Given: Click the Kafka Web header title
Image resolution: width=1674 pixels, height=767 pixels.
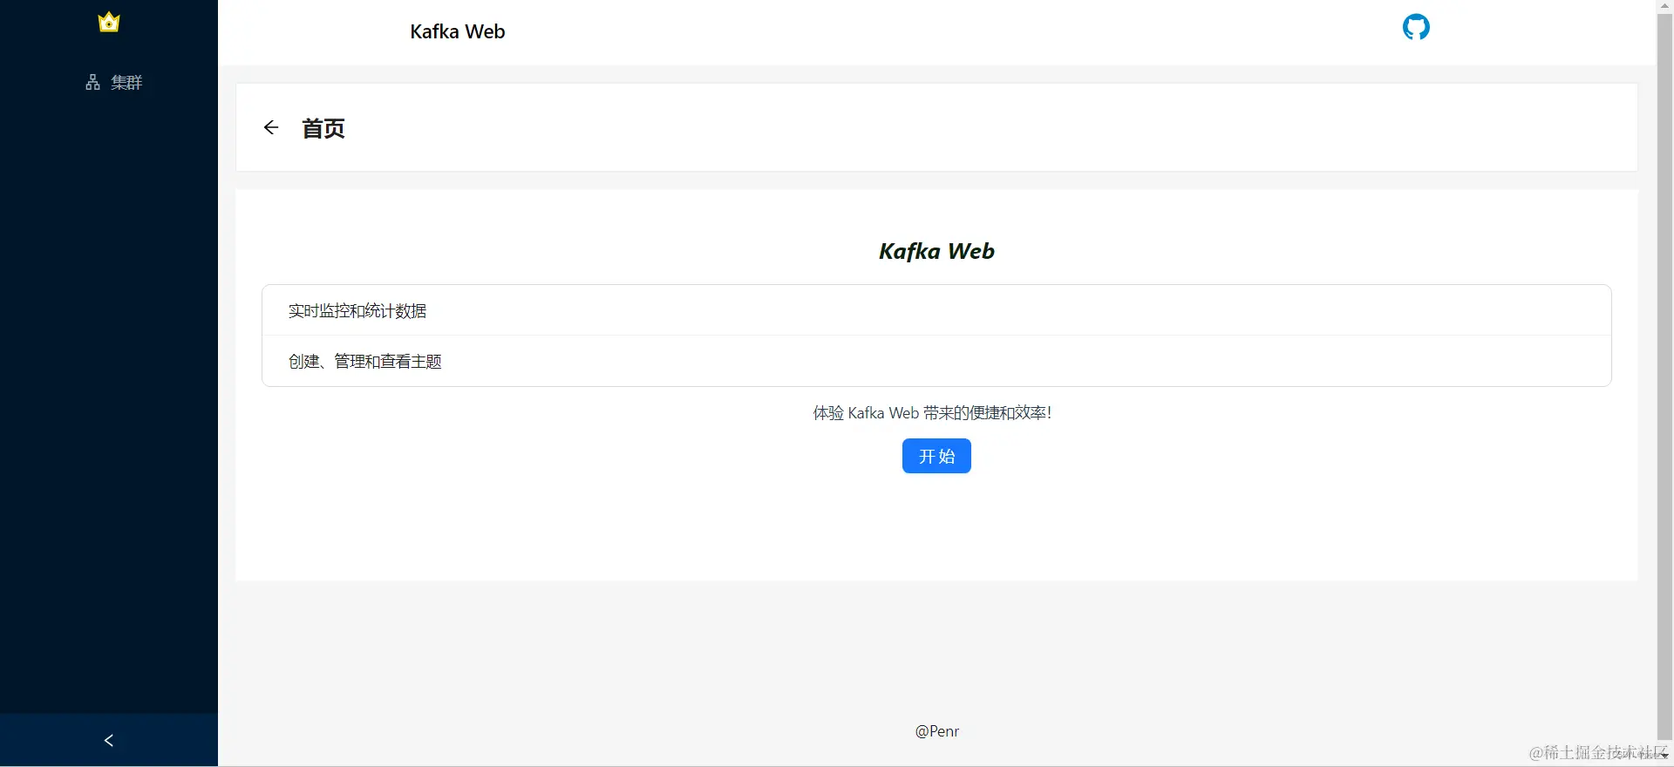Looking at the screenshot, I should tap(457, 31).
